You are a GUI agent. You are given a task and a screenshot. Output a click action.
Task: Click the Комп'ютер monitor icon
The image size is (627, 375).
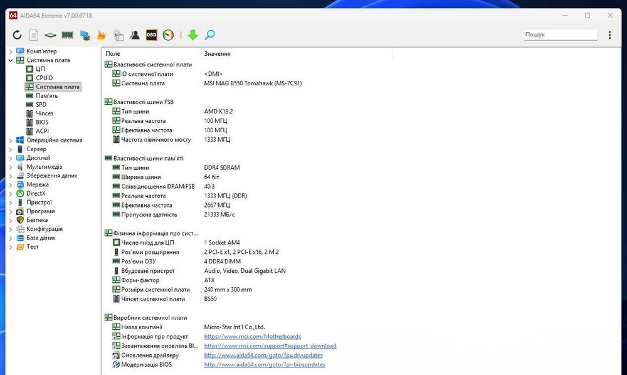coord(20,51)
